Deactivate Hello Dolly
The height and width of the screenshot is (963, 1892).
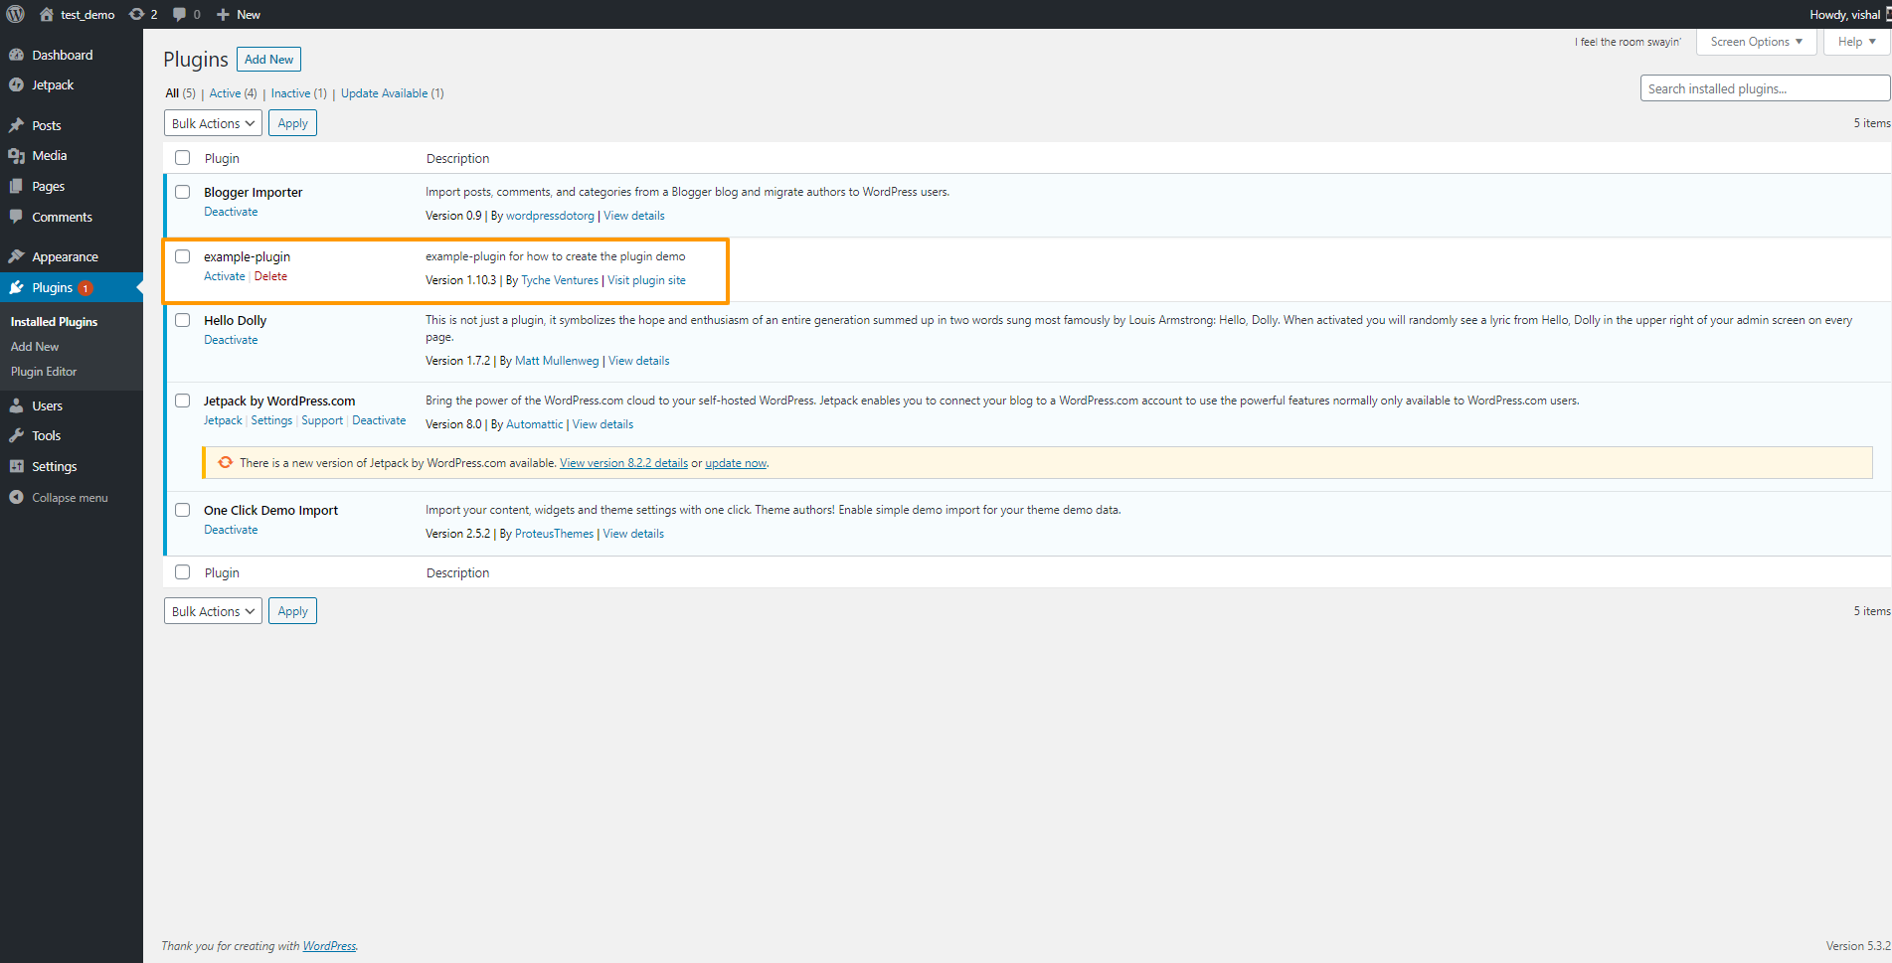point(231,340)
